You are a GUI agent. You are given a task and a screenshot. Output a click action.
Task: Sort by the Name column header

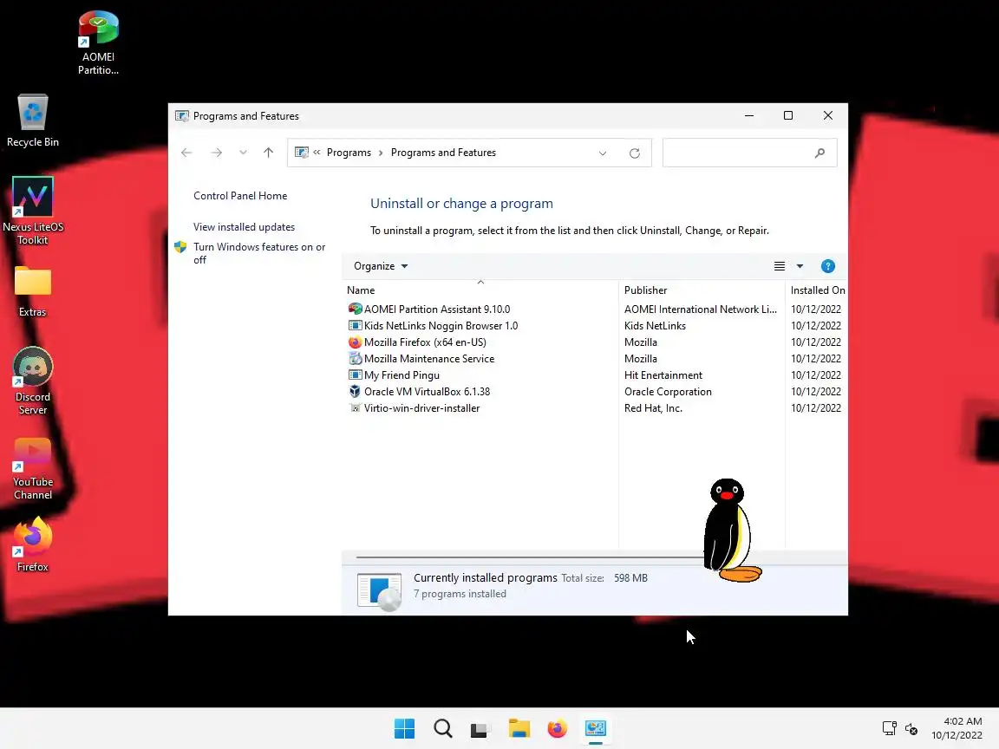480,290
